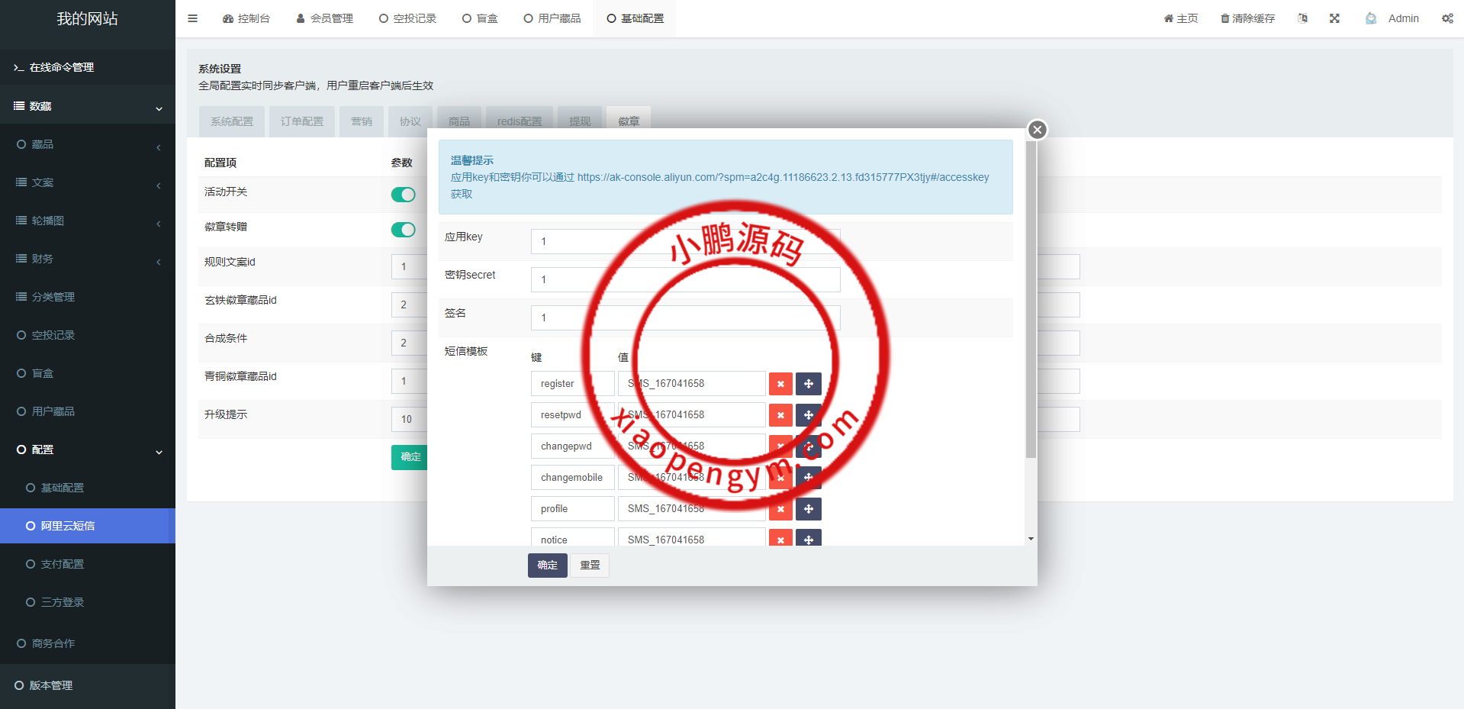This screenshot has width=1464, height=709.
Task: Click the 密钥secret input field
Action: click(x=685, y=279)
